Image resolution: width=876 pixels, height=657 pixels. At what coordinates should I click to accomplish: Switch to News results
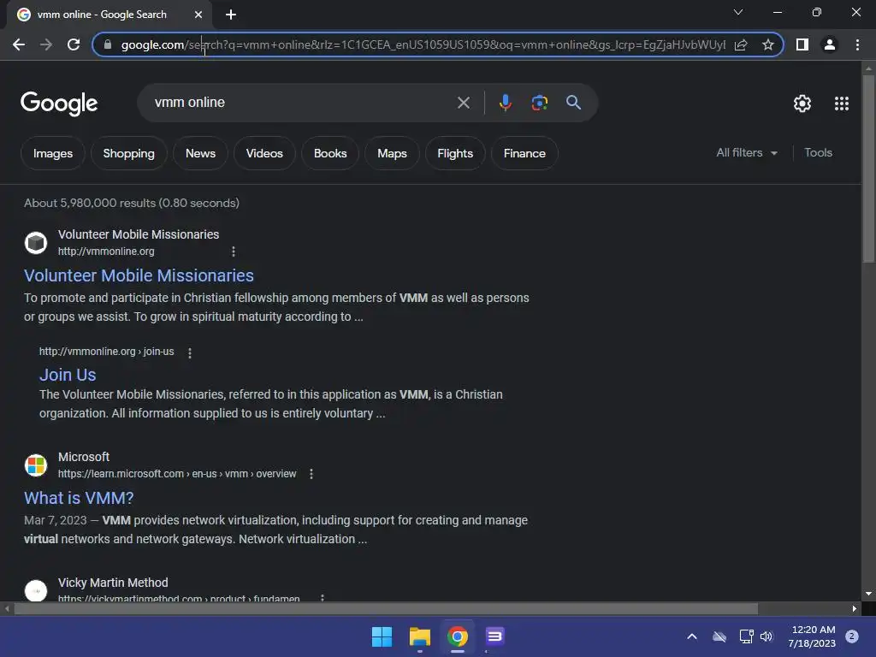(x=200, y=153)
